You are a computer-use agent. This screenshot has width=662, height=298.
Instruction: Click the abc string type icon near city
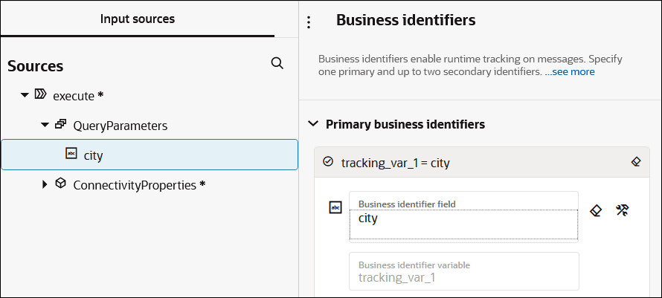coord(71,154)
